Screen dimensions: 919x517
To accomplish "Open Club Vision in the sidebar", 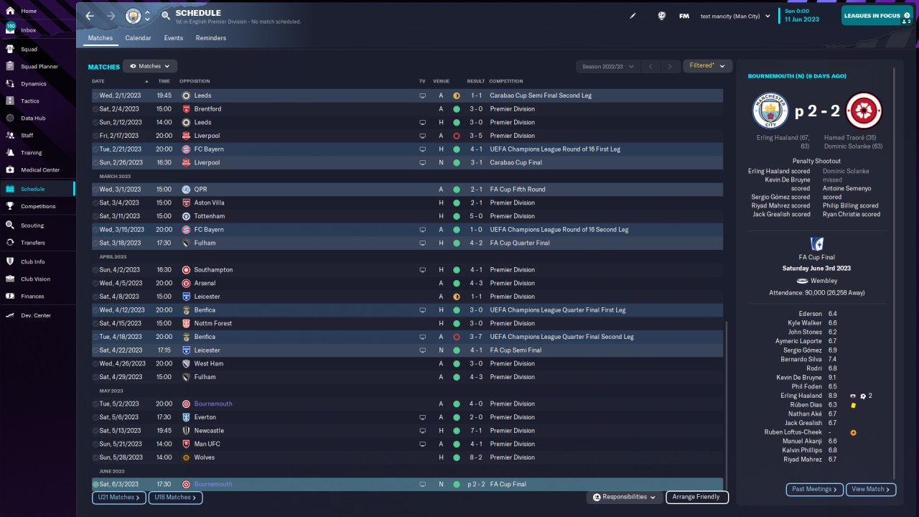I will click(x=37, y=279).
